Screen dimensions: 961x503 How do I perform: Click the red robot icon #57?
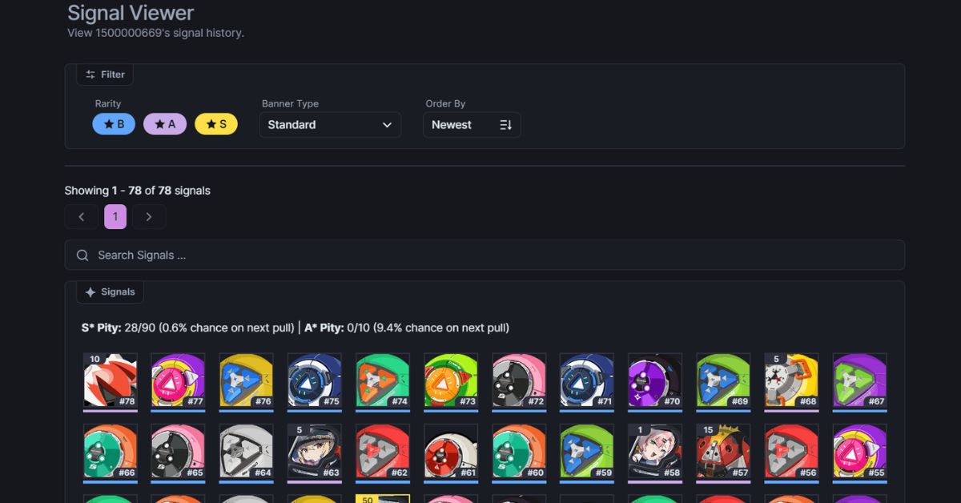click(723, 452)
